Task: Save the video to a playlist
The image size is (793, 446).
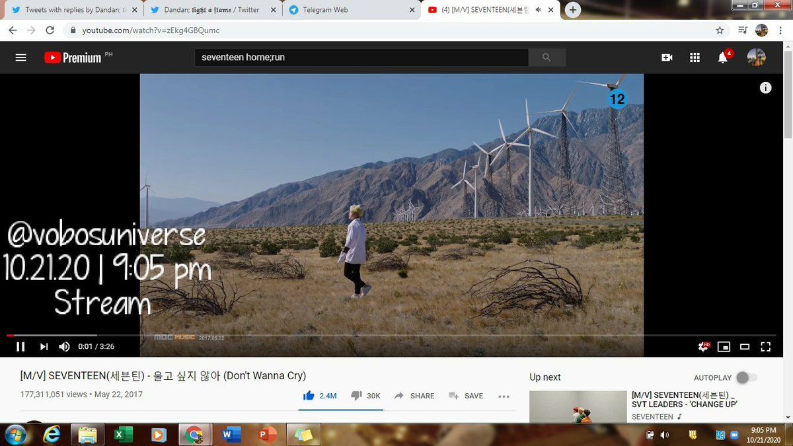Action: pyautogui.click(x=466, y=396)
